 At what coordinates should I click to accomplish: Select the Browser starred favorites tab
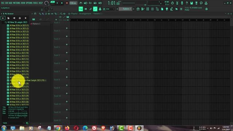tap(25, 18)
